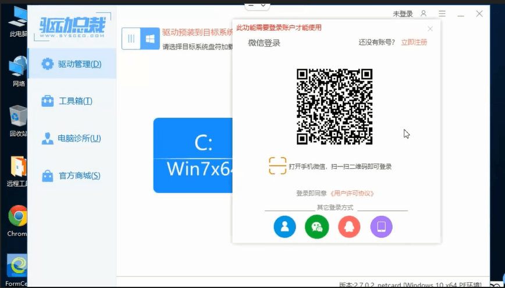Screen dimensions: 505x288
Task: Click the Network (网络) desktop icon
Action: 18,72
